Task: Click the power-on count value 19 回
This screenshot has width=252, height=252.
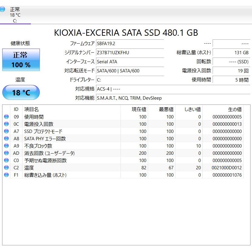Action: [x=231, y=71]
